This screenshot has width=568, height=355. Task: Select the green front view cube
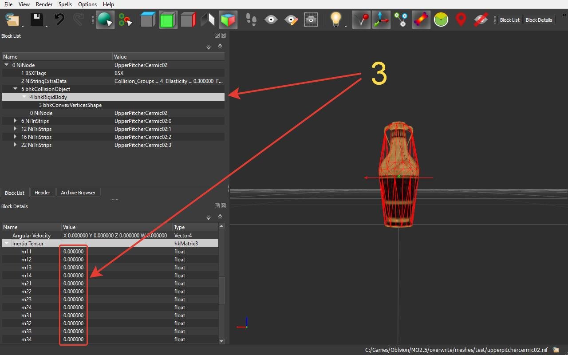click(168, 20)
